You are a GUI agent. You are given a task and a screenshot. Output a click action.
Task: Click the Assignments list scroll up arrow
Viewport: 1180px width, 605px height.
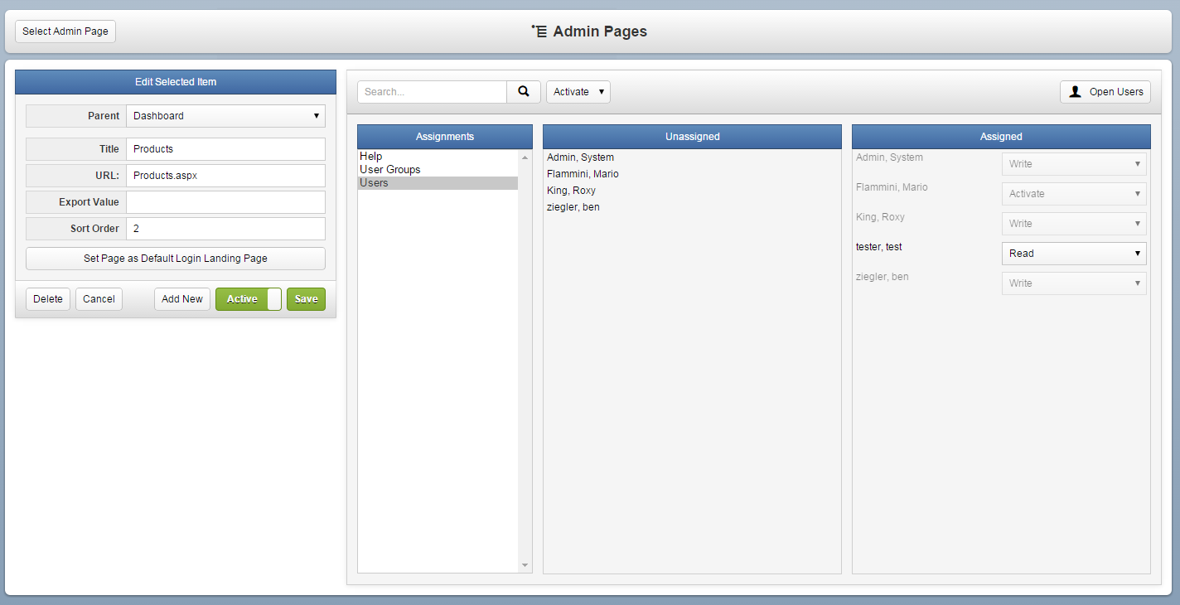click(x=525, y=157)
